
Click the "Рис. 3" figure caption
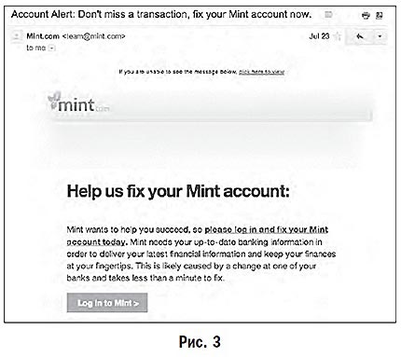pyautogui.click(x=200, y=341)
